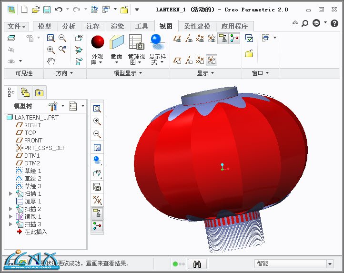
Task: Click refit icon in graphics toolbar
Action: pos(97,109)
